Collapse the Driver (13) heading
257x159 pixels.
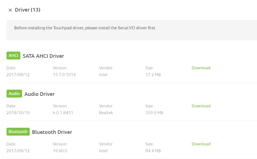click(x=28, y=10)
